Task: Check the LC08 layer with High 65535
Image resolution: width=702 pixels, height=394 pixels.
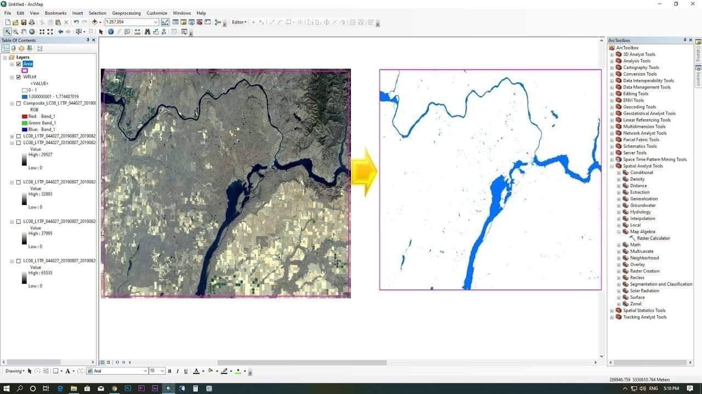Action: point(19,260)
